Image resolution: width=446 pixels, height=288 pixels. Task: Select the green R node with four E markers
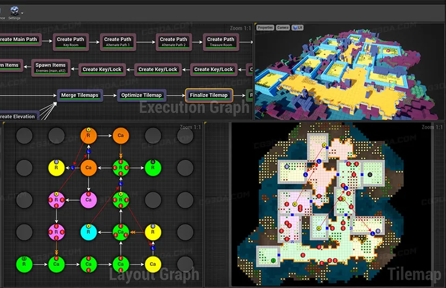tap(121, 168)
